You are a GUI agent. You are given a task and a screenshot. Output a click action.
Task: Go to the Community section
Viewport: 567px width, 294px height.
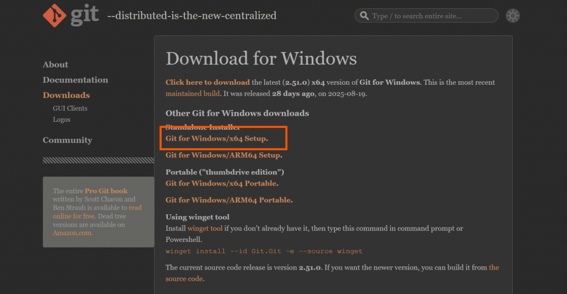[67, 140]
